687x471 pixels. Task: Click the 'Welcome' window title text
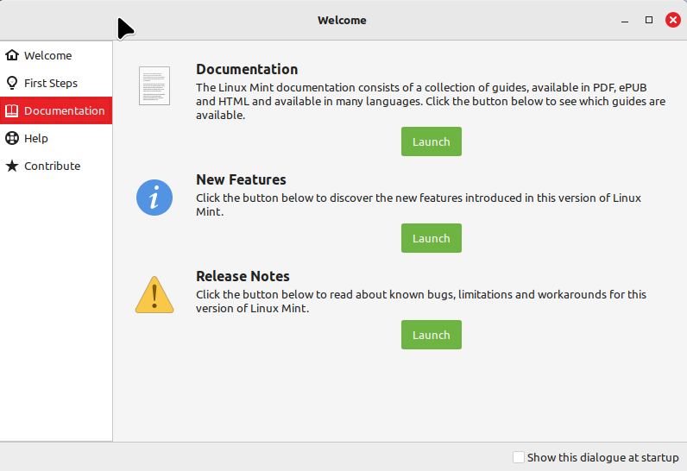(x=342, y=20)
